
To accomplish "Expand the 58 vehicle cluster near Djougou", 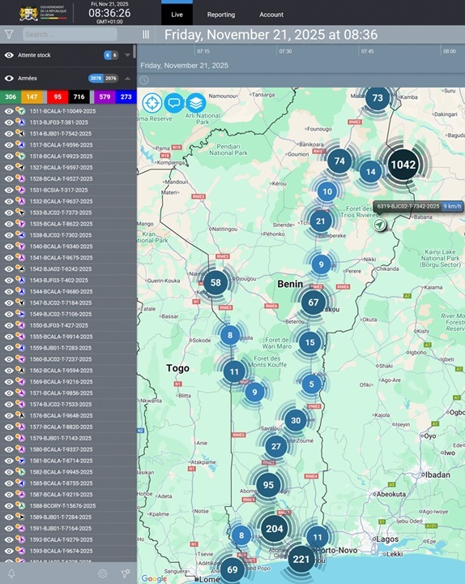I will (x=215, y=283).
